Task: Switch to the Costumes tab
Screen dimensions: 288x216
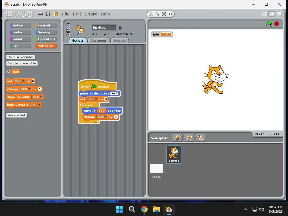Action: pos(99,40)
